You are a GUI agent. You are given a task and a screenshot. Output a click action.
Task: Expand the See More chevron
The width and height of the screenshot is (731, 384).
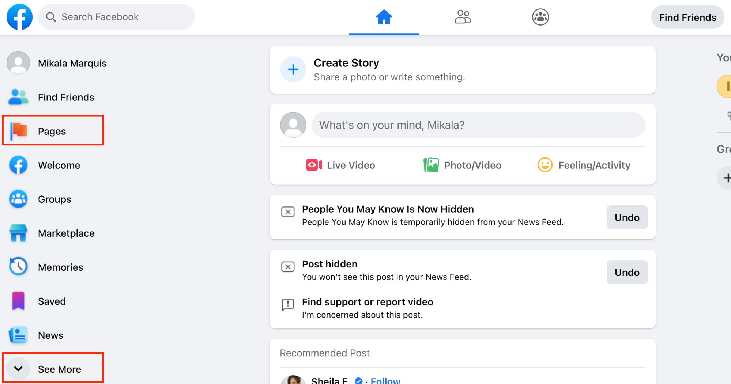[x=18, y=369]
